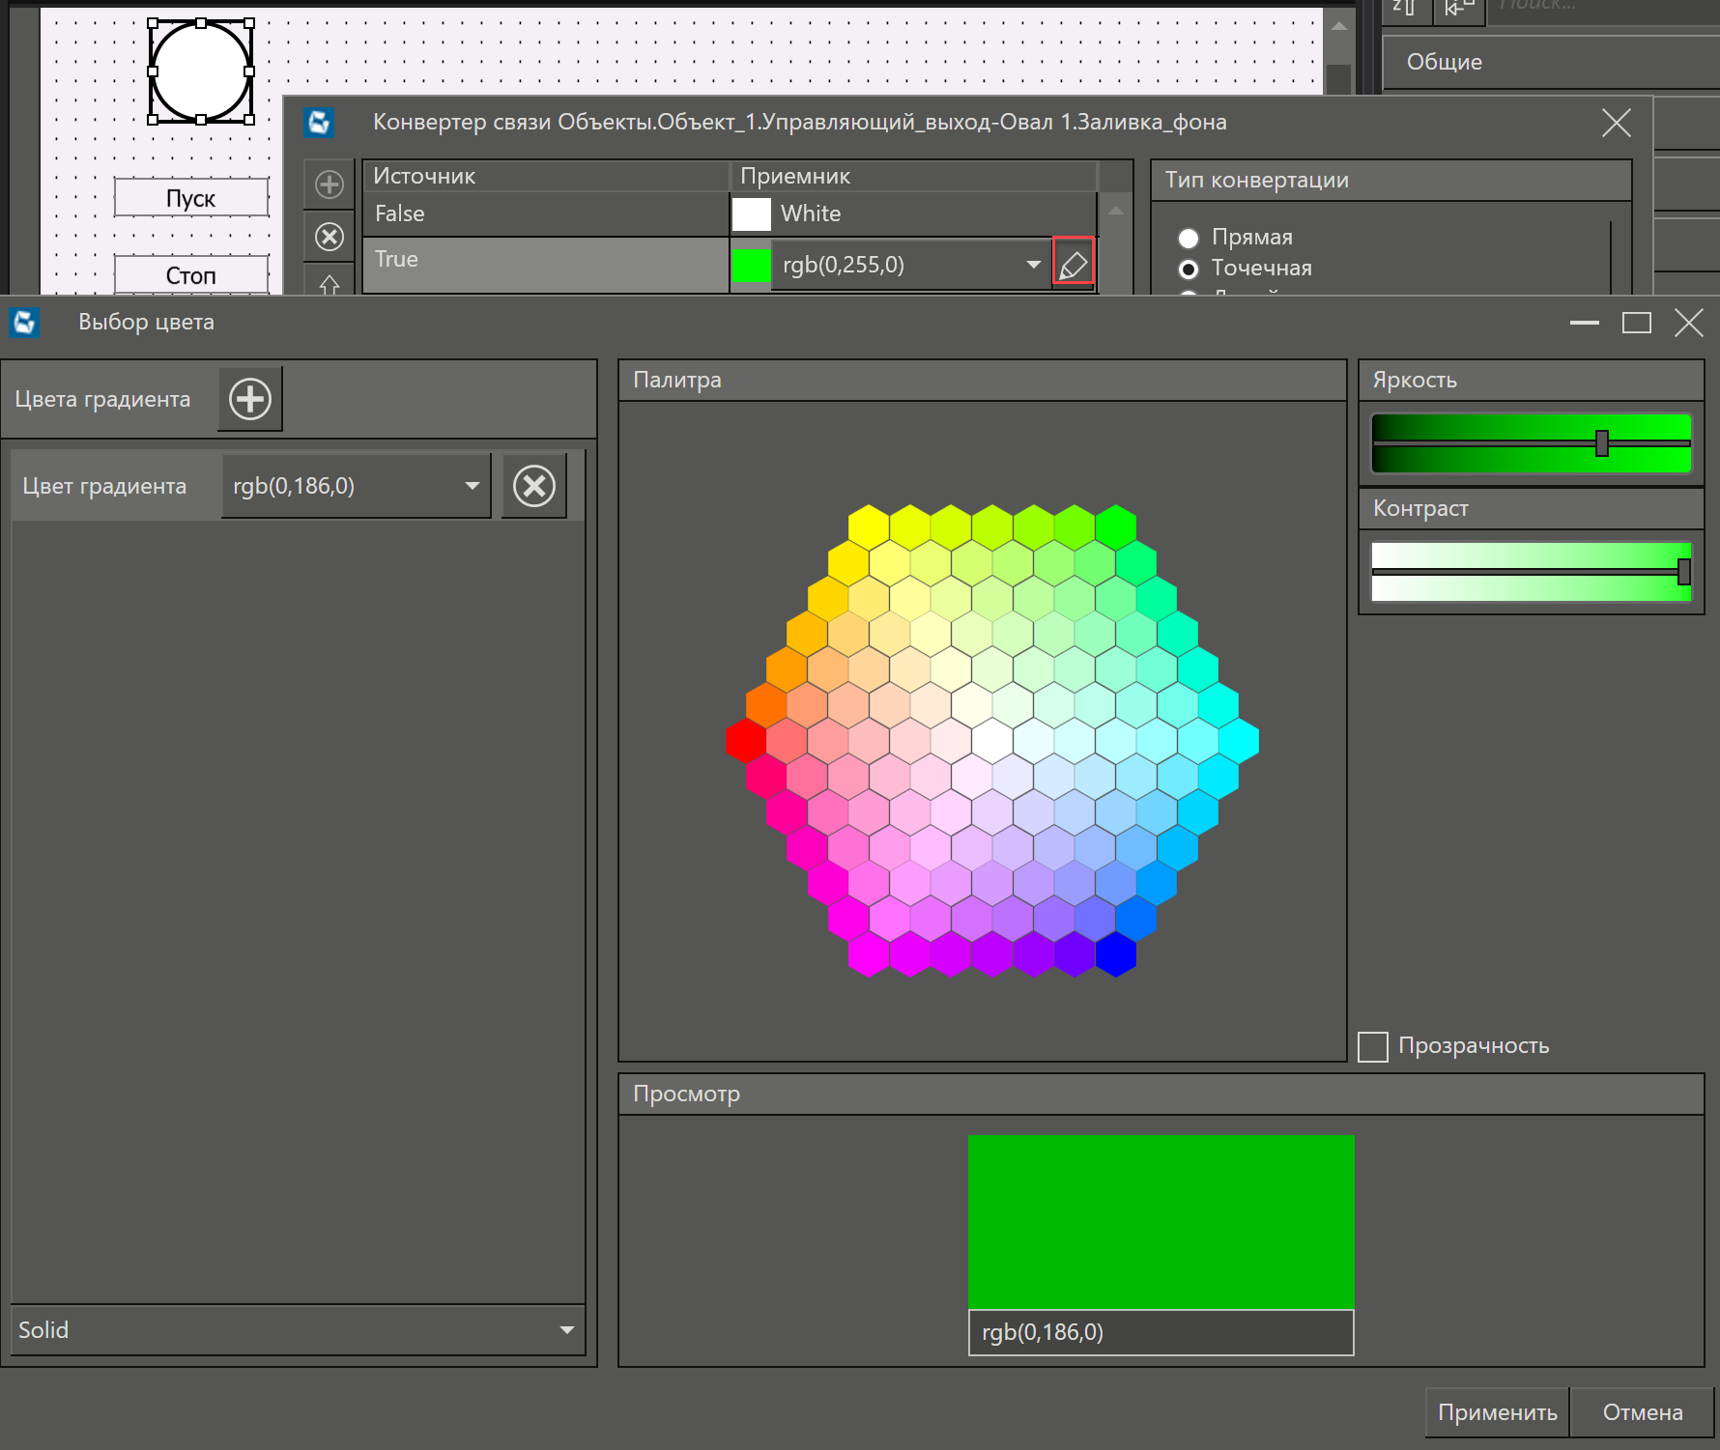Click the Отмена button
The height and width of the screenshot is (1450, 1720).
[1642, 1412]
